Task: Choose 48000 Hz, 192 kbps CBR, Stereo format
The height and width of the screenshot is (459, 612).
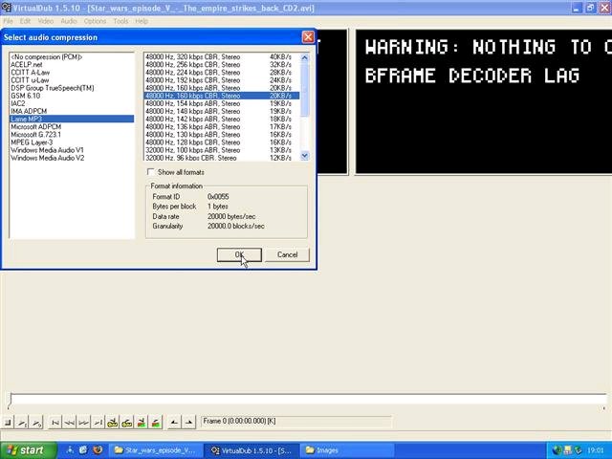Action: point(222,80)
